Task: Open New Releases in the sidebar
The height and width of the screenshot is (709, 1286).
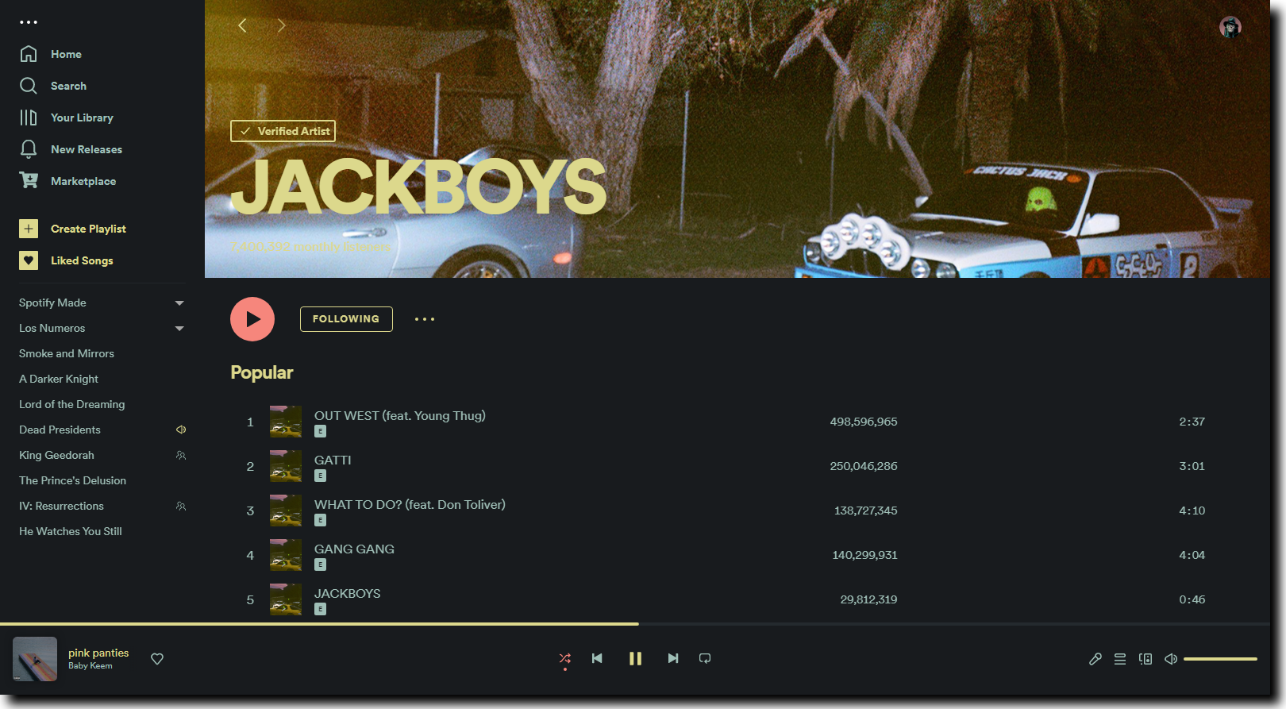Action: (x=86, y=149)
